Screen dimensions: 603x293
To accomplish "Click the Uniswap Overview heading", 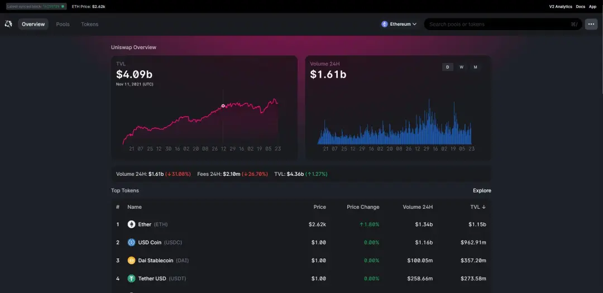I will pos(133,47).
